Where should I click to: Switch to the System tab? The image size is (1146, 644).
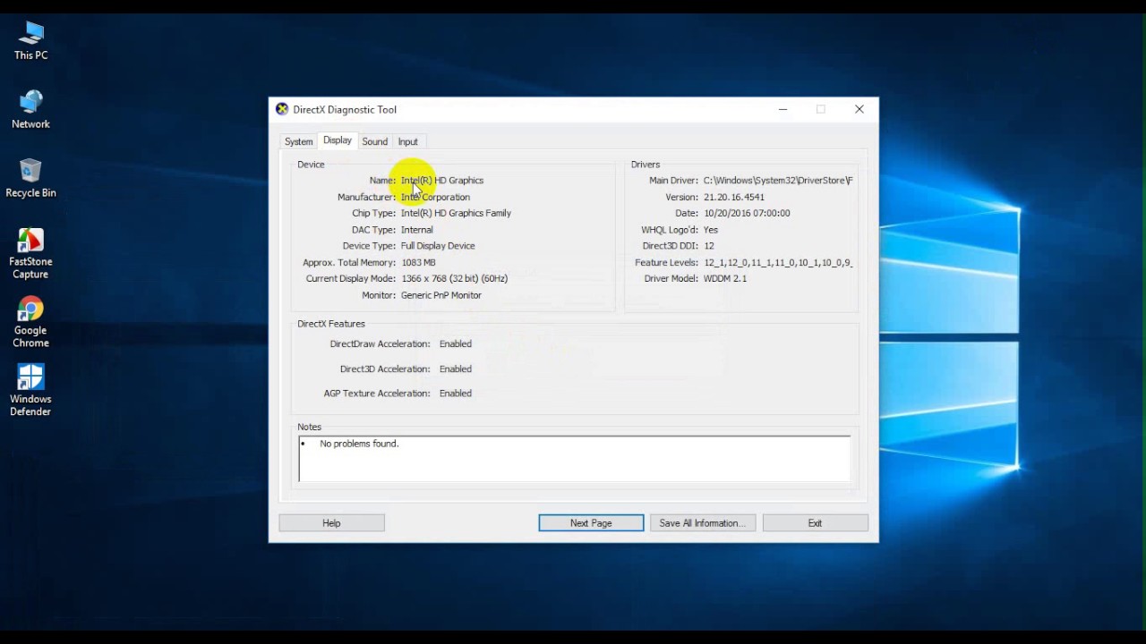click(298, 141)
